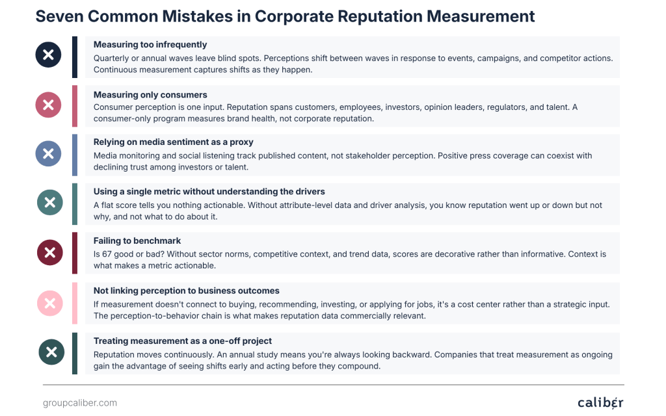Click the Relying on media sentiment heading

pyautogui.click(x=173, y=142)
